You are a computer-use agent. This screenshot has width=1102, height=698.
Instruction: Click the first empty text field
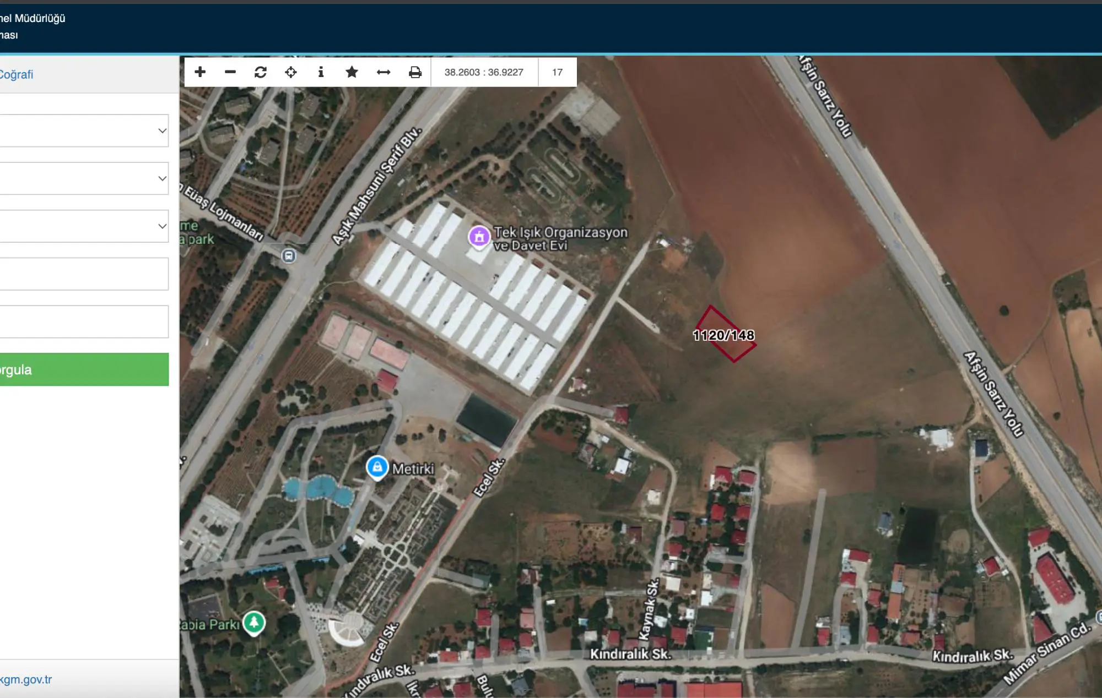(84, 274)
